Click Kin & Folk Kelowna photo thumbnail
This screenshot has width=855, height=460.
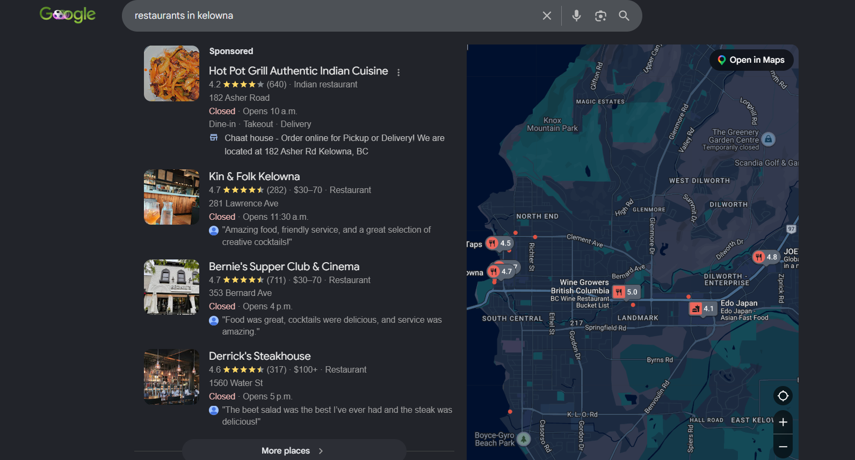tap(171, 197)
